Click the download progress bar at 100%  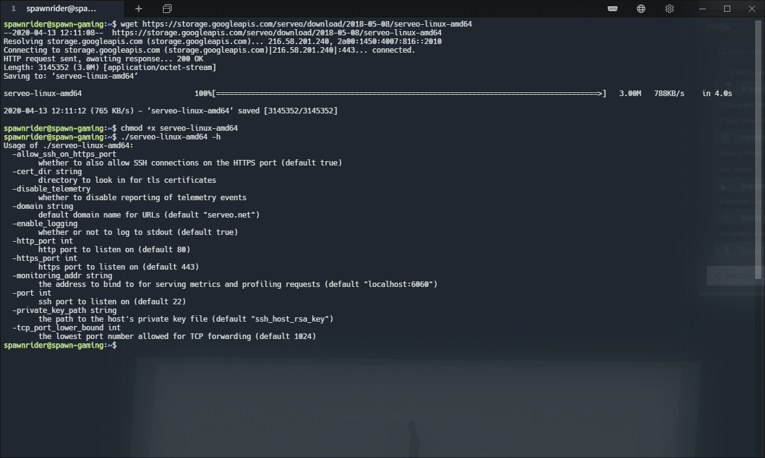click(x=409, y=94)
